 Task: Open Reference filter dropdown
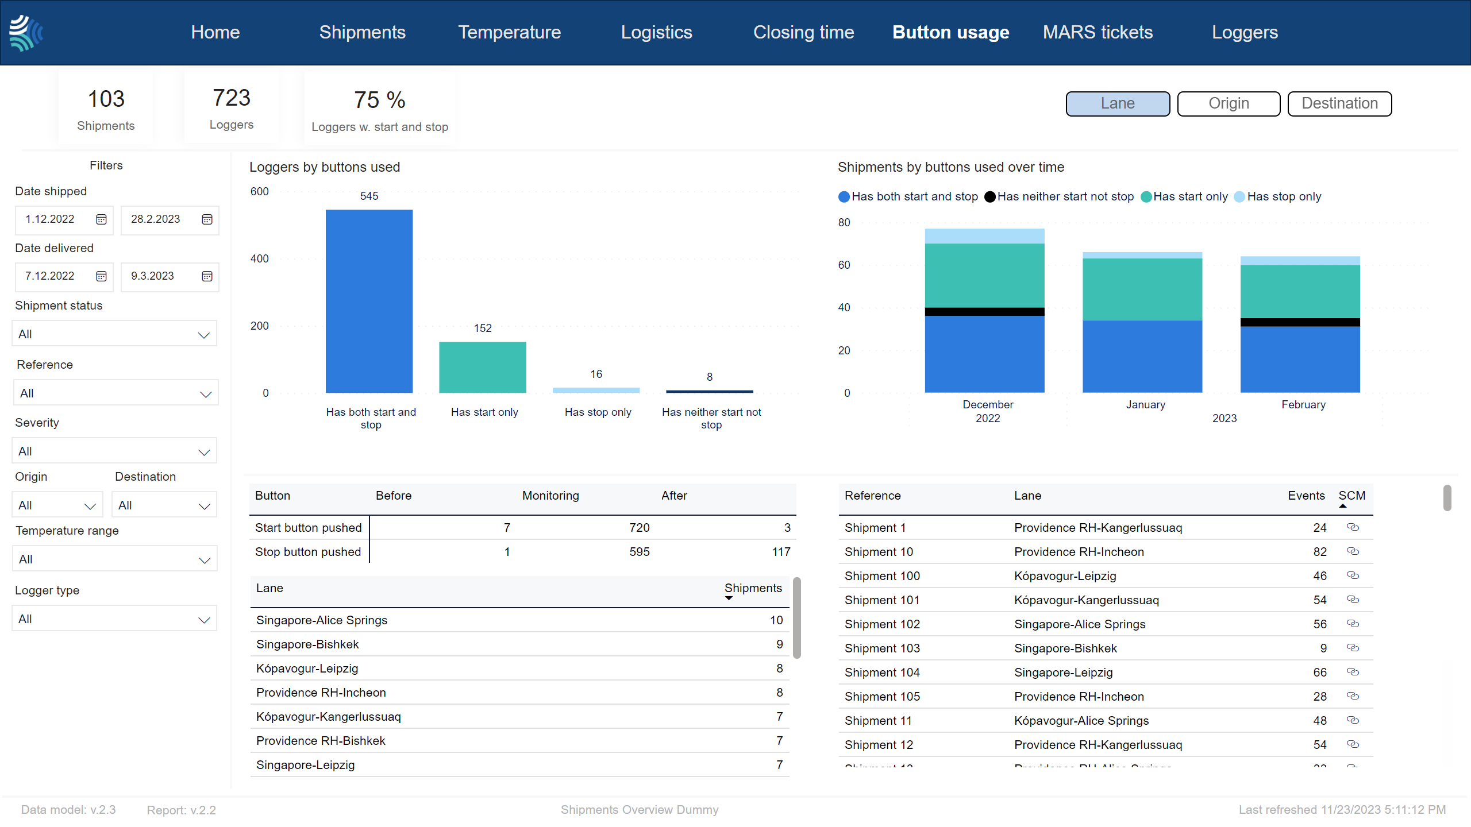coord(115,393)
